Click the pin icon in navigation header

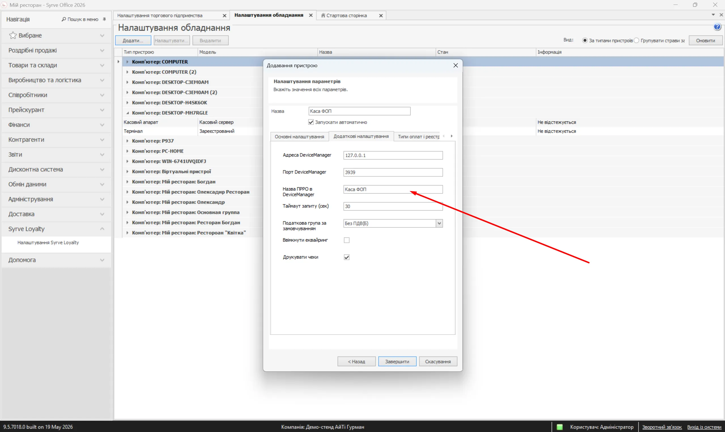[104, 19]
